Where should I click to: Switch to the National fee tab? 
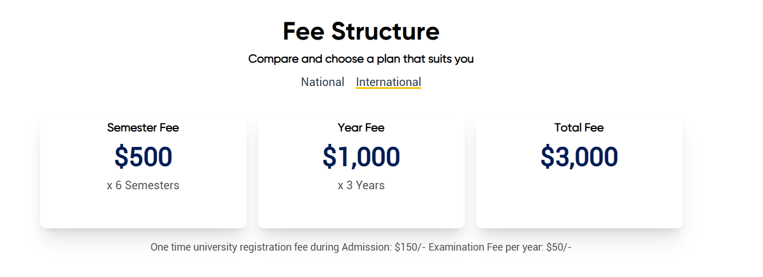tap(322, 82)
